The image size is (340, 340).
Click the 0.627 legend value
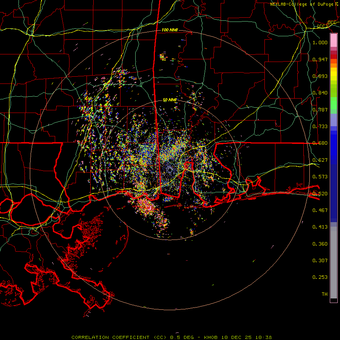coord(320,160)
